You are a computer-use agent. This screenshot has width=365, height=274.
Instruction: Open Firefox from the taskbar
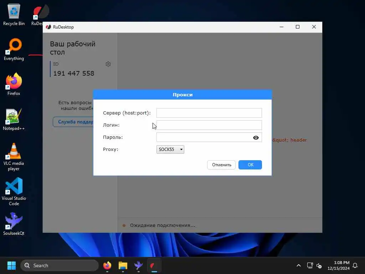coord(107,265)
